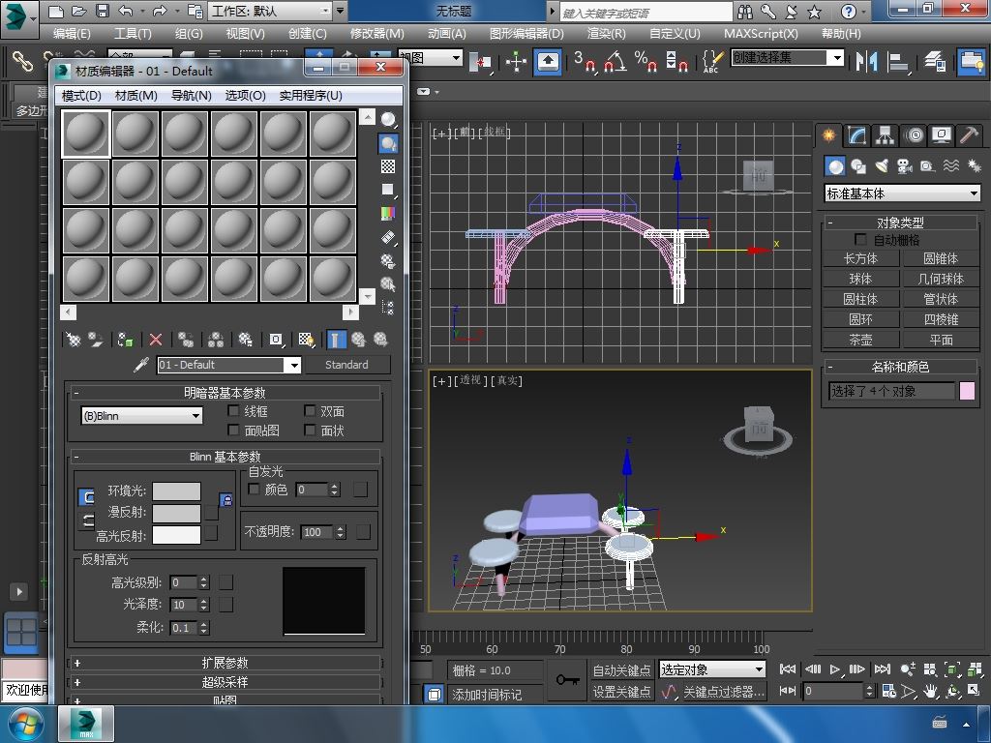Screen dimensions: 991x743
Task: Click the 管状体 object button
Action: 941,299
